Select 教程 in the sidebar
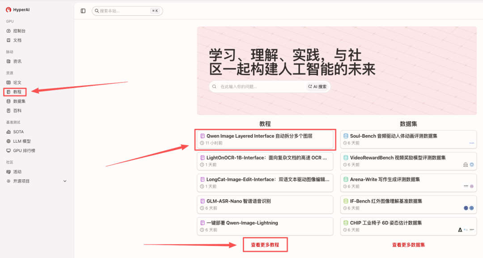The width and height of the screenshot is (483, 258). (17, 92)
